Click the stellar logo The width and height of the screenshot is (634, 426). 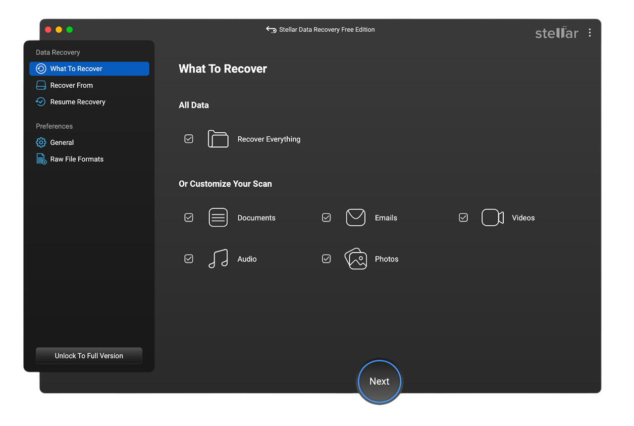pos(557,33)
